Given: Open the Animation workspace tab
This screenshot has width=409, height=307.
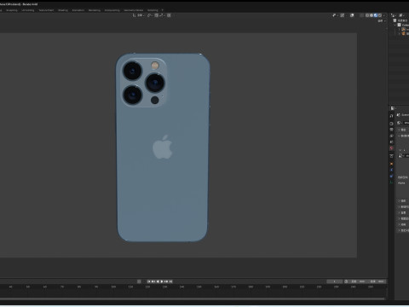Looking at the screenshot, I should pyautogui.click(x=78, y=10).
